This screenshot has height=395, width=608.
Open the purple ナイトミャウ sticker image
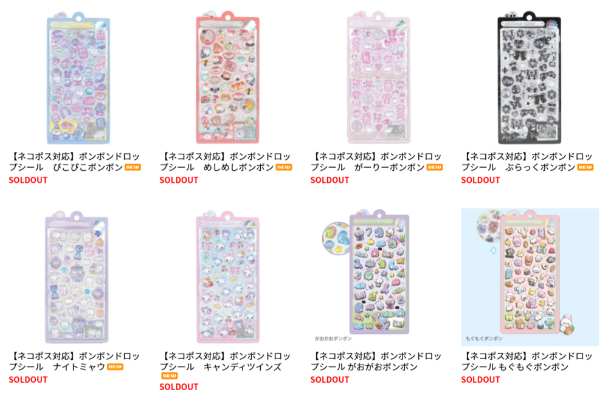[77, 277]
